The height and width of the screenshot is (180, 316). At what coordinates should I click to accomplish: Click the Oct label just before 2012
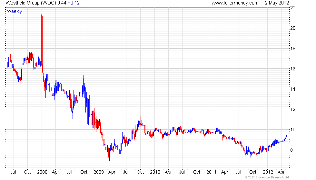tap(253, 172)
